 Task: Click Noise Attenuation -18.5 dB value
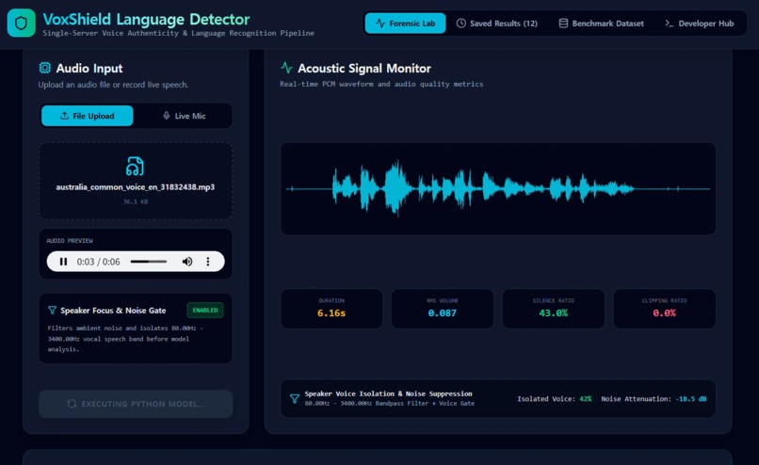click(x=691, y=399)
